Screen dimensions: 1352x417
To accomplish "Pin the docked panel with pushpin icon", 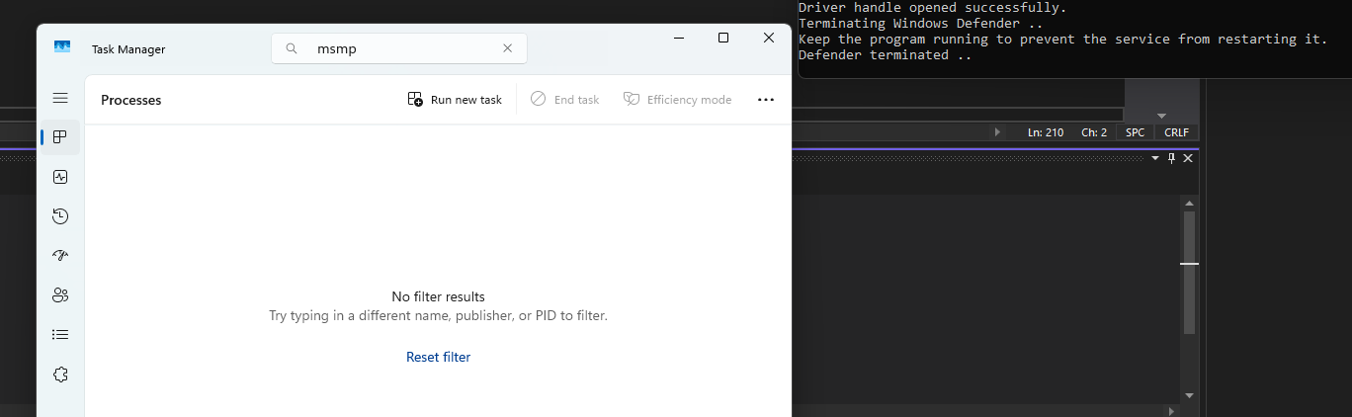I will click(x=1172, y=158).
